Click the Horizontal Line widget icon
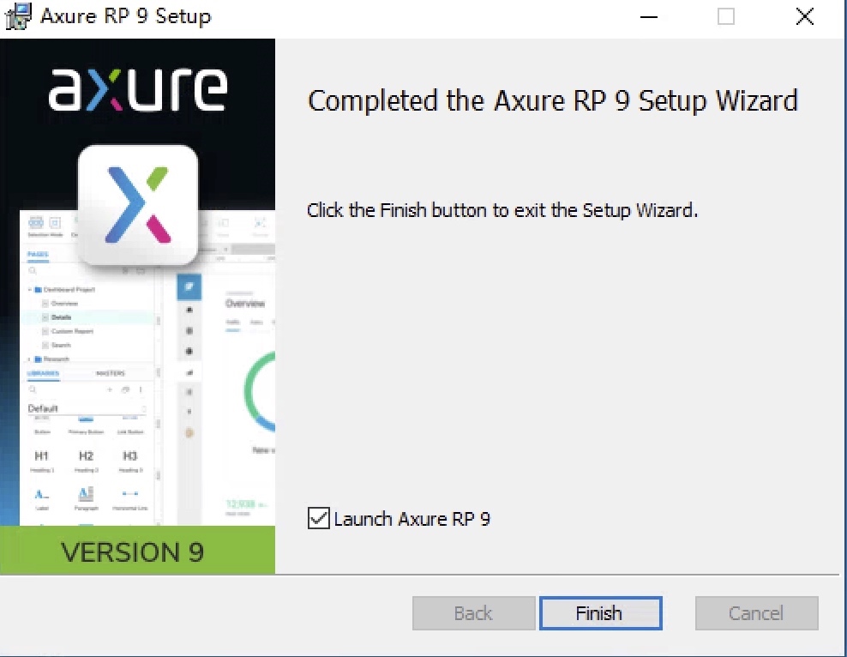 click(x=130, y=494)
